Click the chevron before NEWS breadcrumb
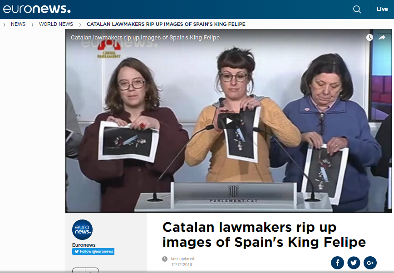The image size is (394, 273). 4,24
